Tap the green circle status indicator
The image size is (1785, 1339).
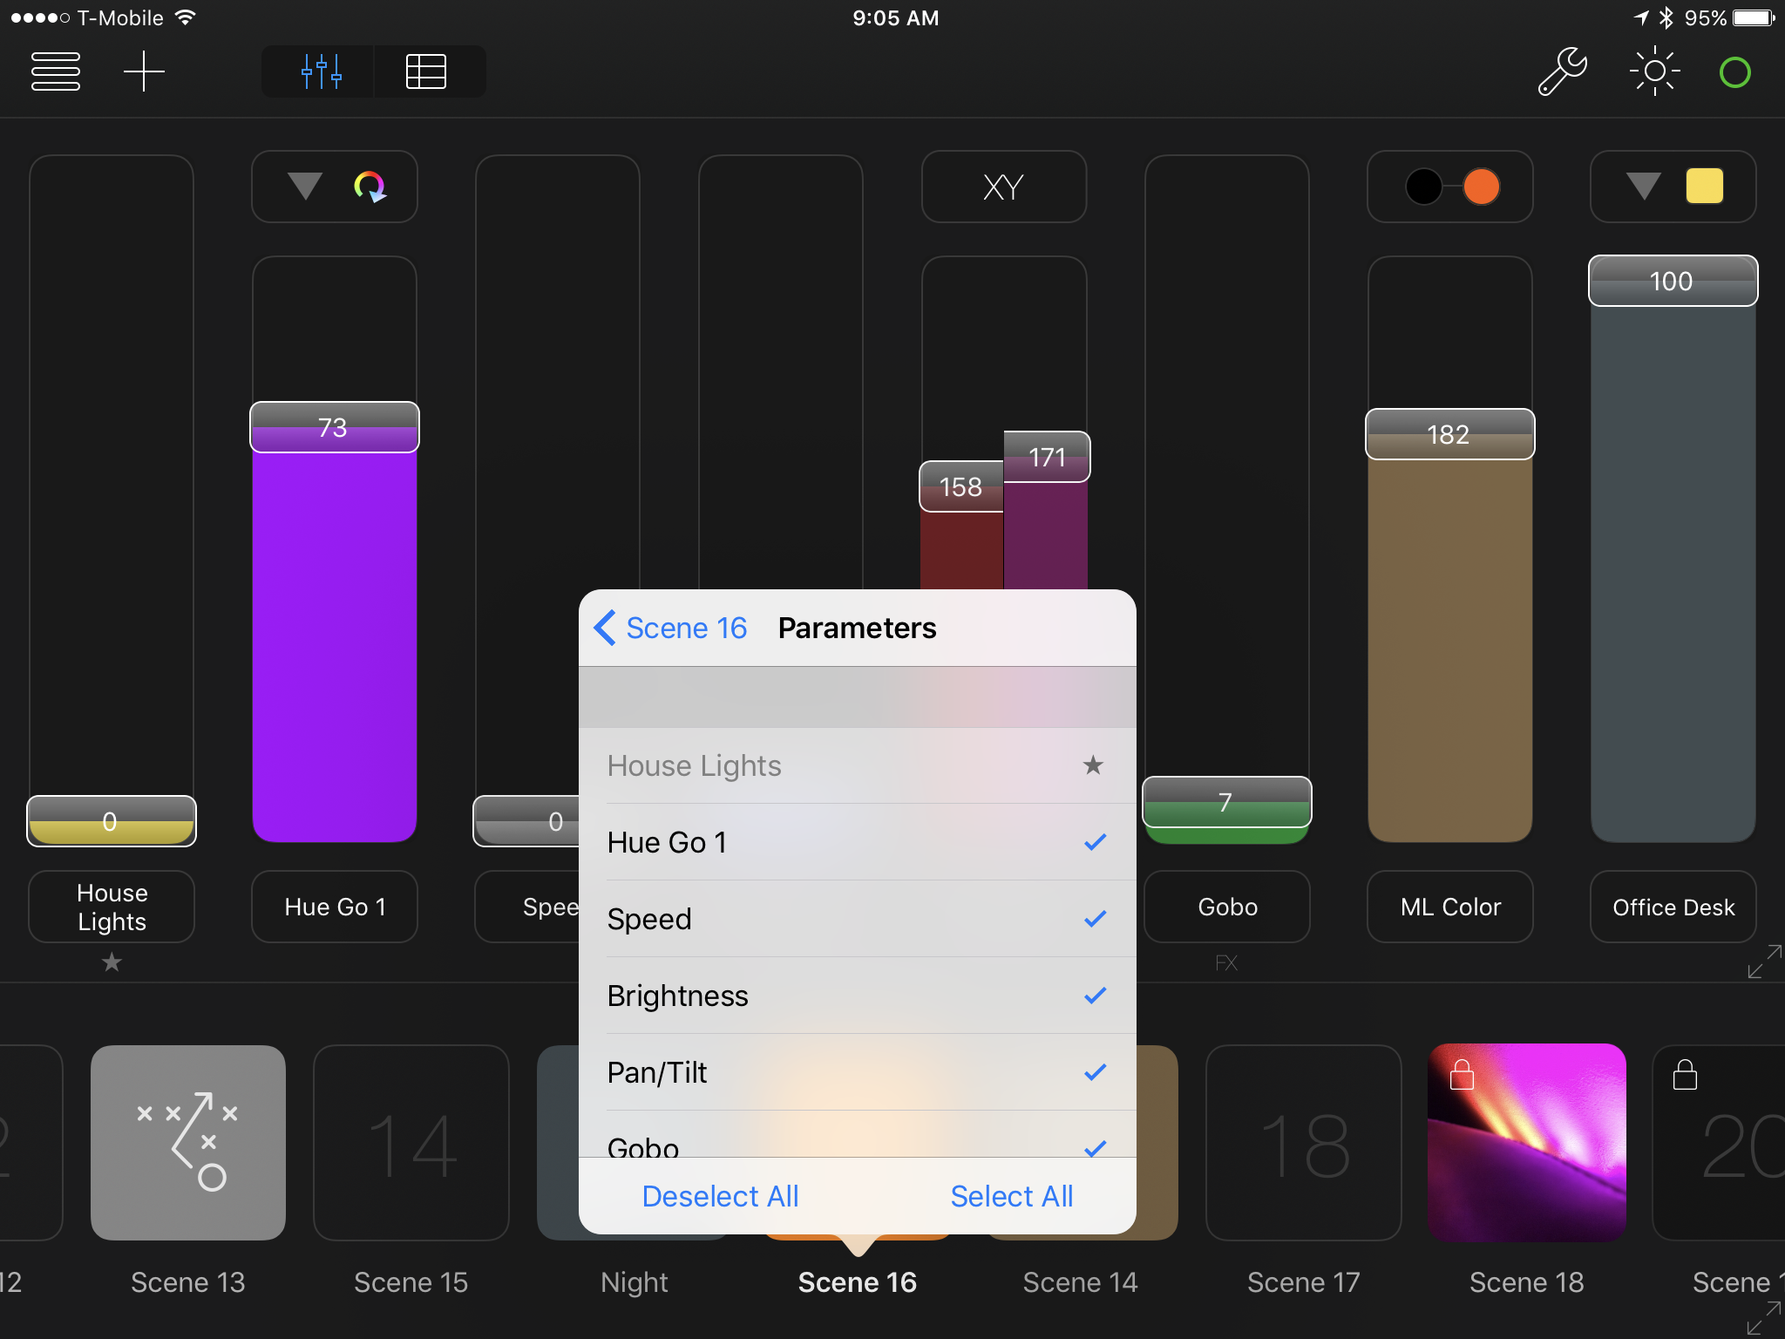[x=1734, y=72]
